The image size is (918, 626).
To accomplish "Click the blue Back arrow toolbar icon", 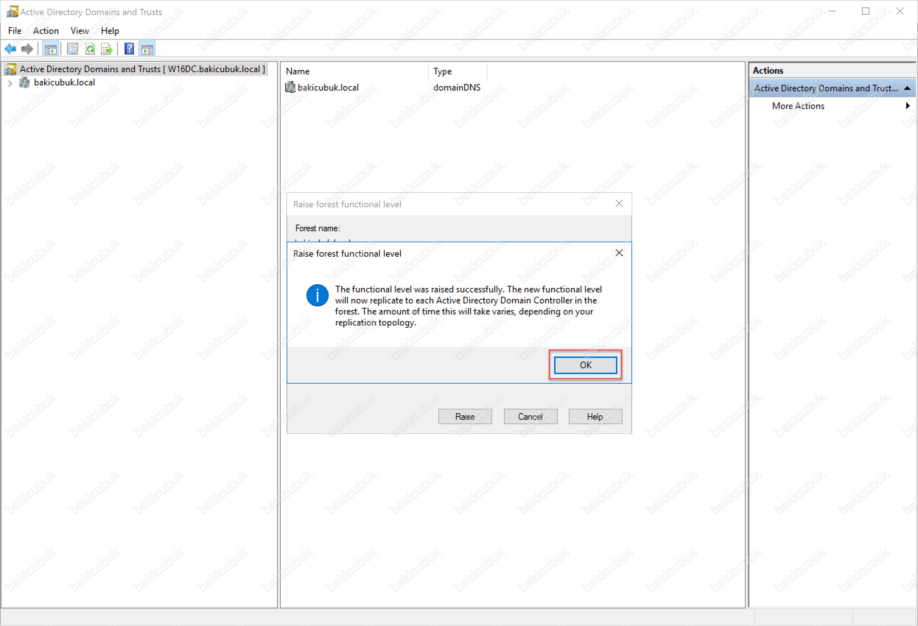I will pos(10,49).
